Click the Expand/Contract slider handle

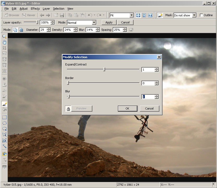104,69
